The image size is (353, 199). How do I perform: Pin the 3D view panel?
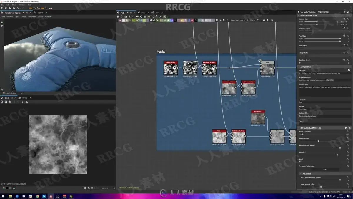click(24, 13)
